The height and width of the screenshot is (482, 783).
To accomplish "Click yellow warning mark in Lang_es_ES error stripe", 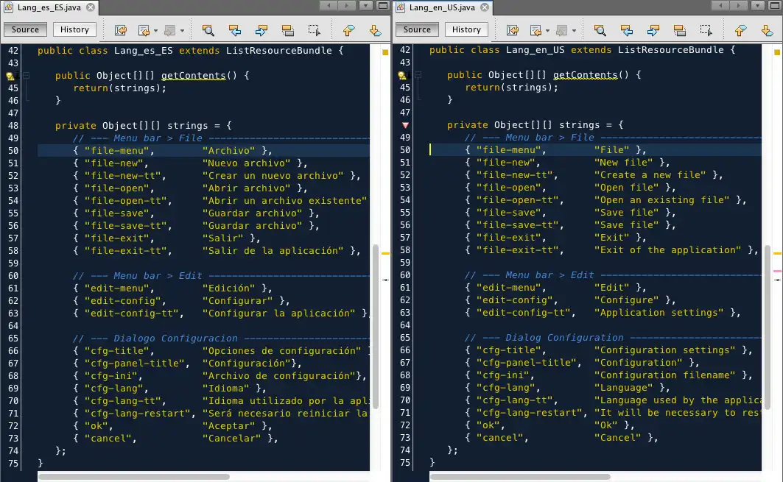I will (x=385, y=253).
